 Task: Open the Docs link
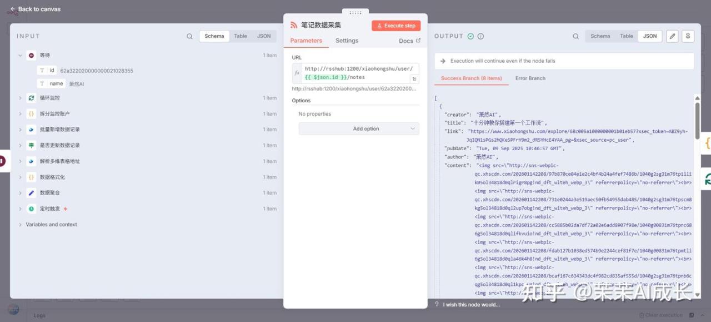[x=409, y=41]
